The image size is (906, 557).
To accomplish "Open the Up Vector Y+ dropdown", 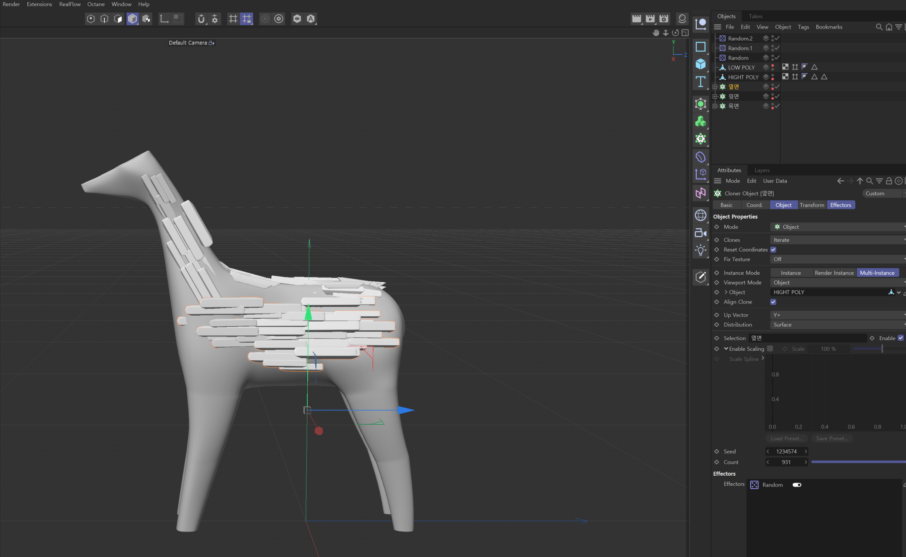I will [838, 315].
